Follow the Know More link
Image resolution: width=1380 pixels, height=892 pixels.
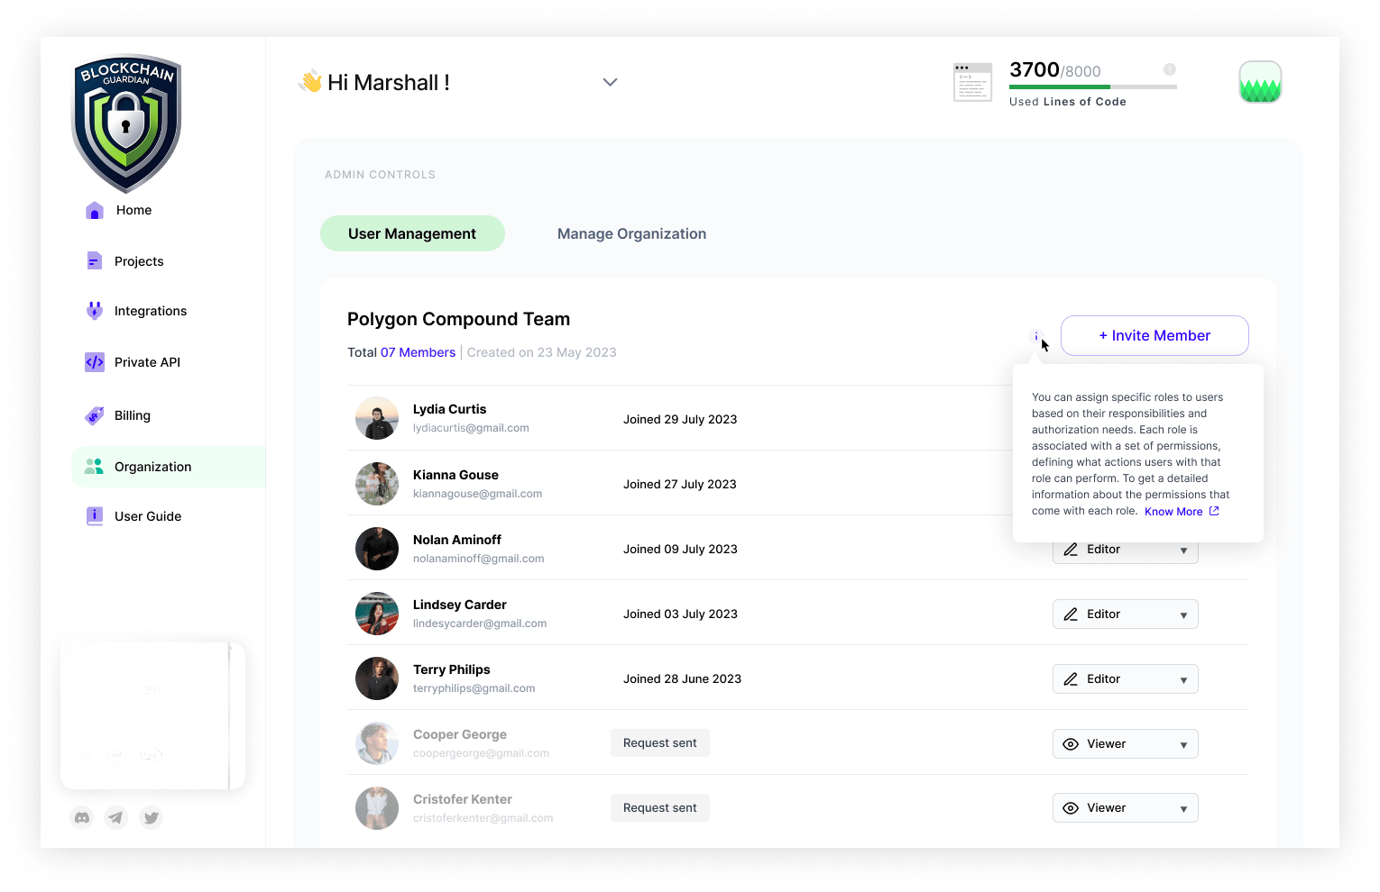(1173, 511)
